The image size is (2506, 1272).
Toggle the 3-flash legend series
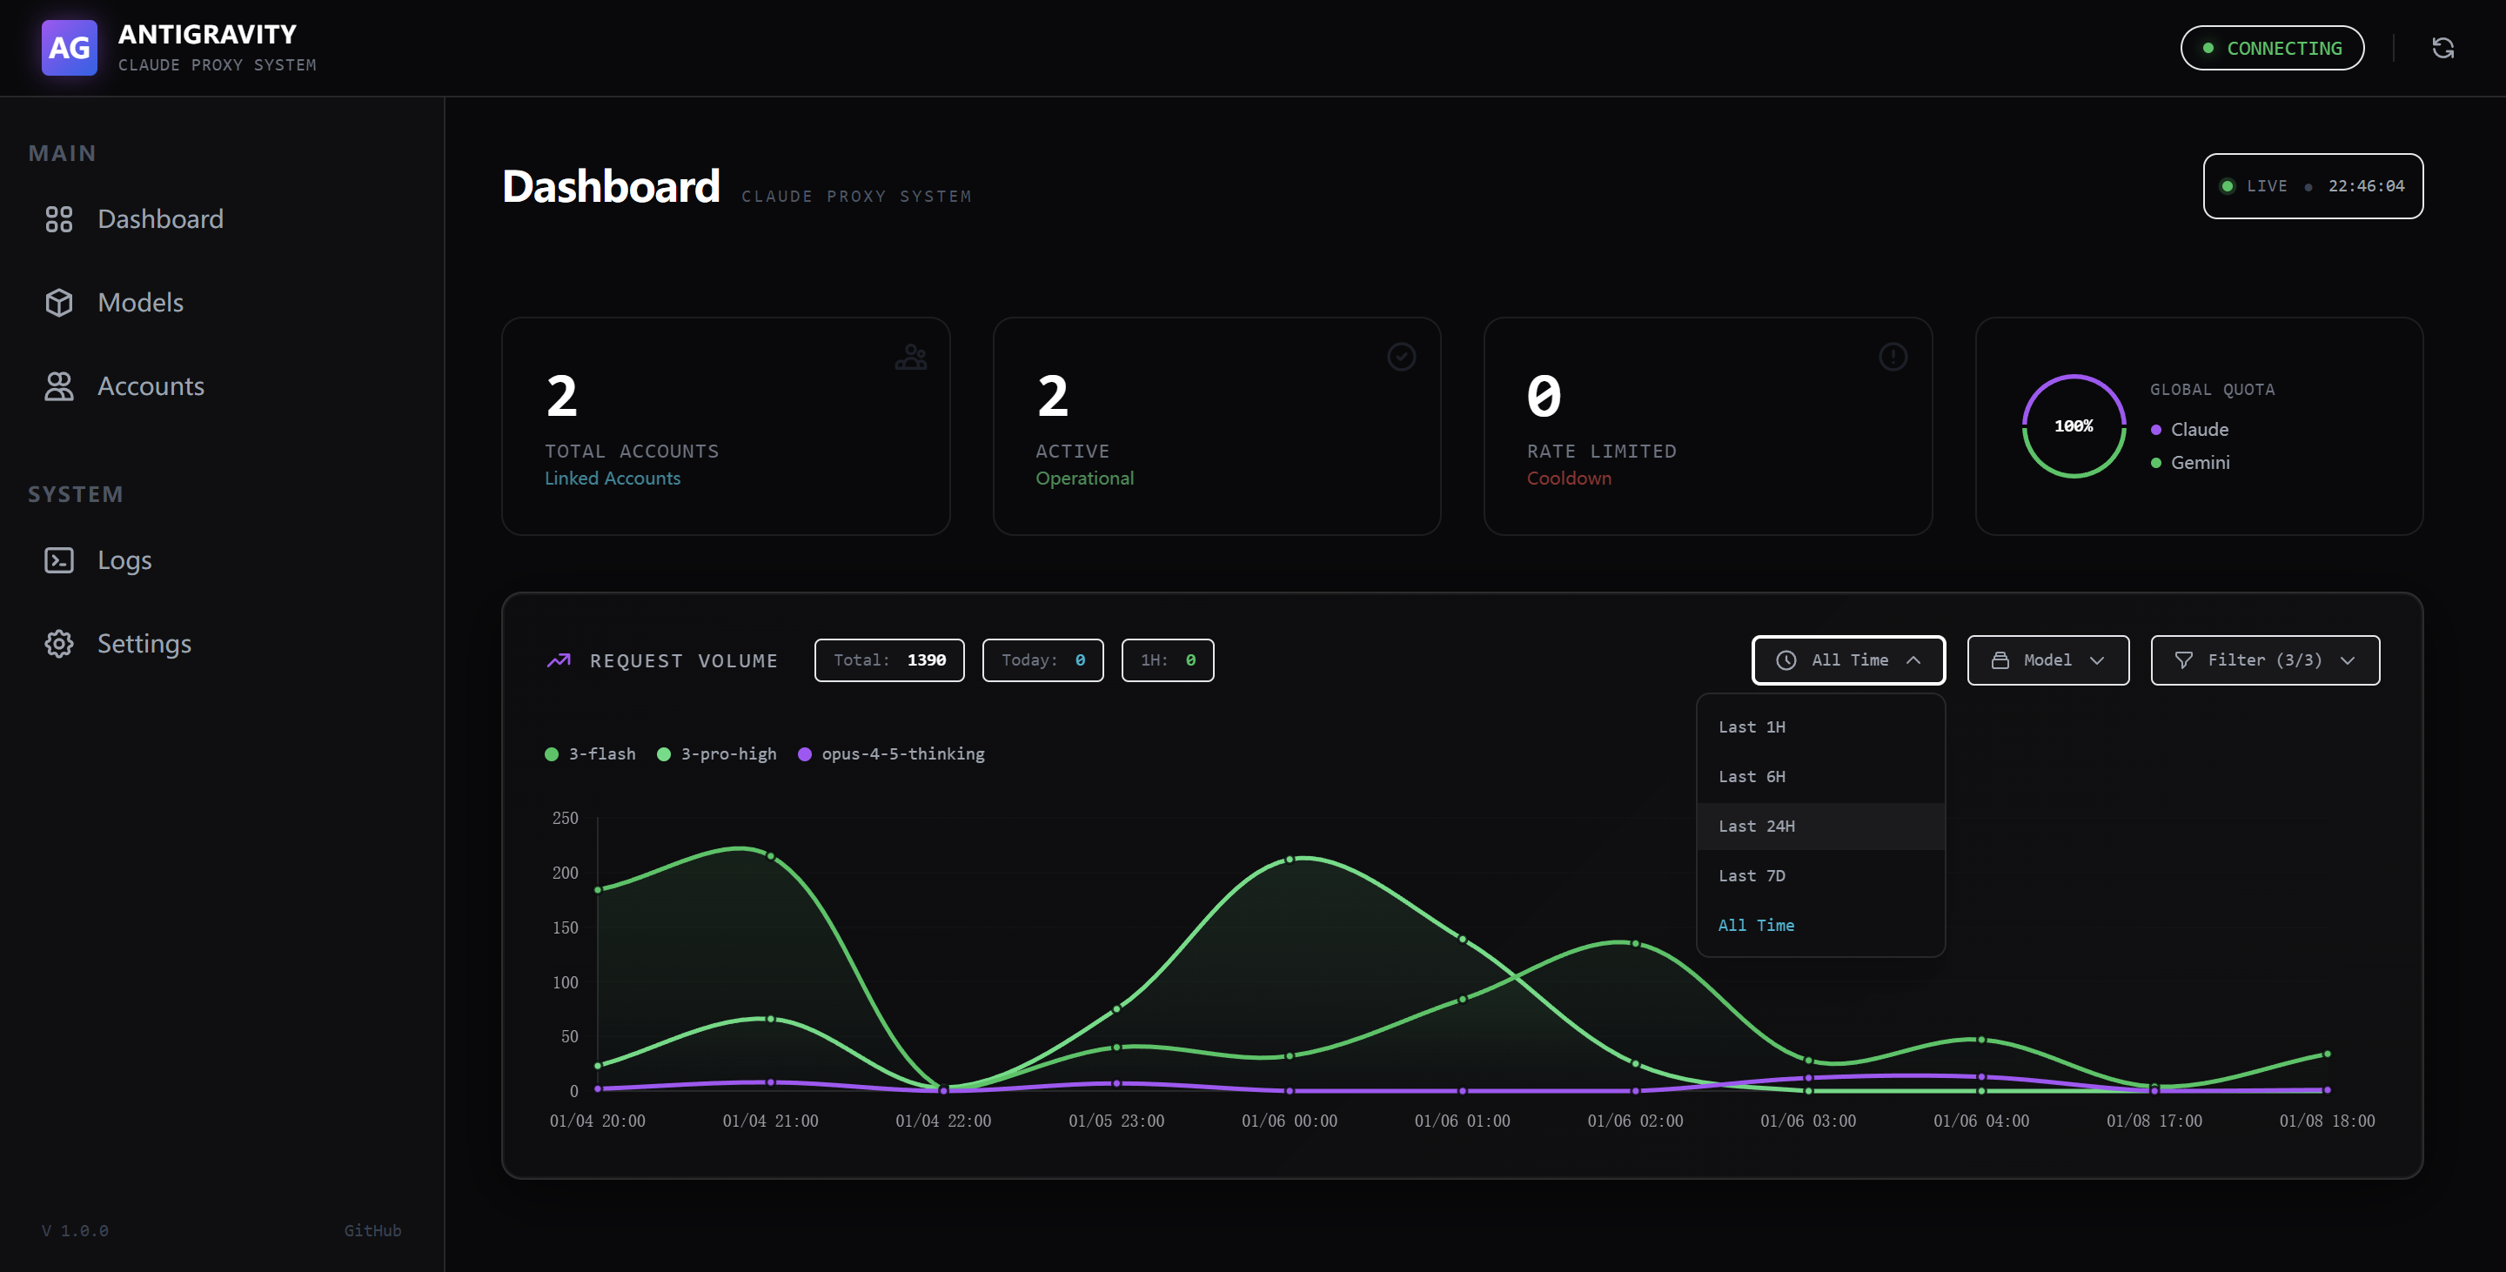(x=590, y=753)
